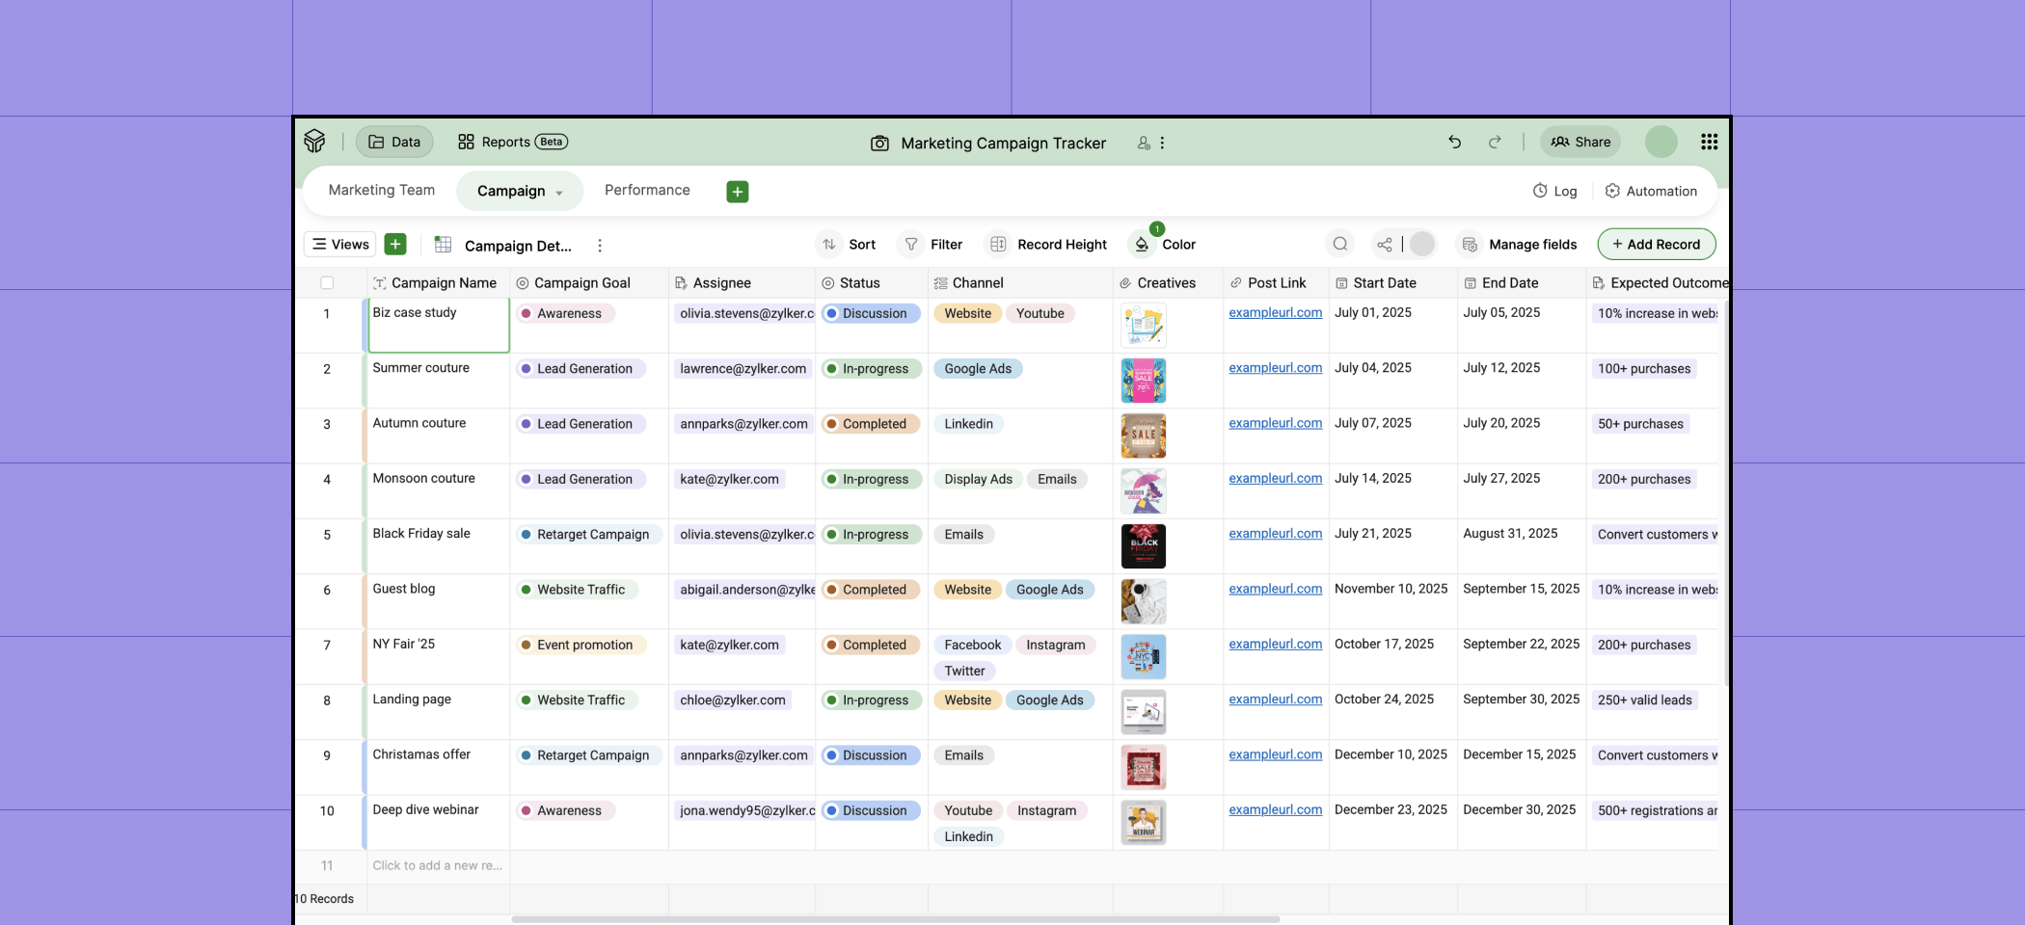The width and height of the screenshot is (2025, 925).
Task: Click the Share button
Action: click(1580, 142)
